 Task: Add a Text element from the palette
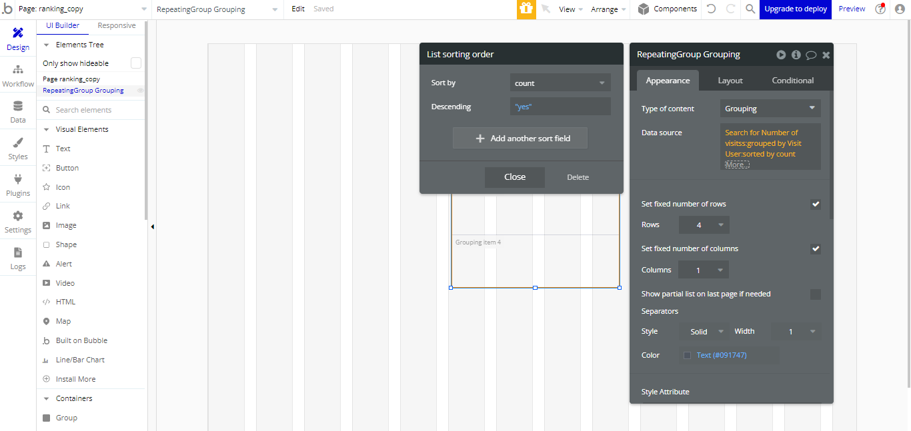click(x=63, y=149)
